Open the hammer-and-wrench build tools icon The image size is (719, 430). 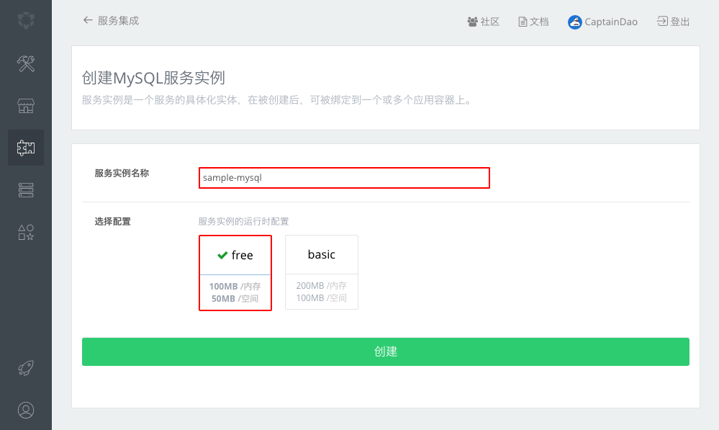[26, 63]
